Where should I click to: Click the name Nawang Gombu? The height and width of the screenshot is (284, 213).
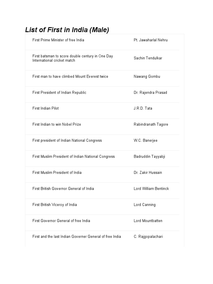click(x=147, y=77)
